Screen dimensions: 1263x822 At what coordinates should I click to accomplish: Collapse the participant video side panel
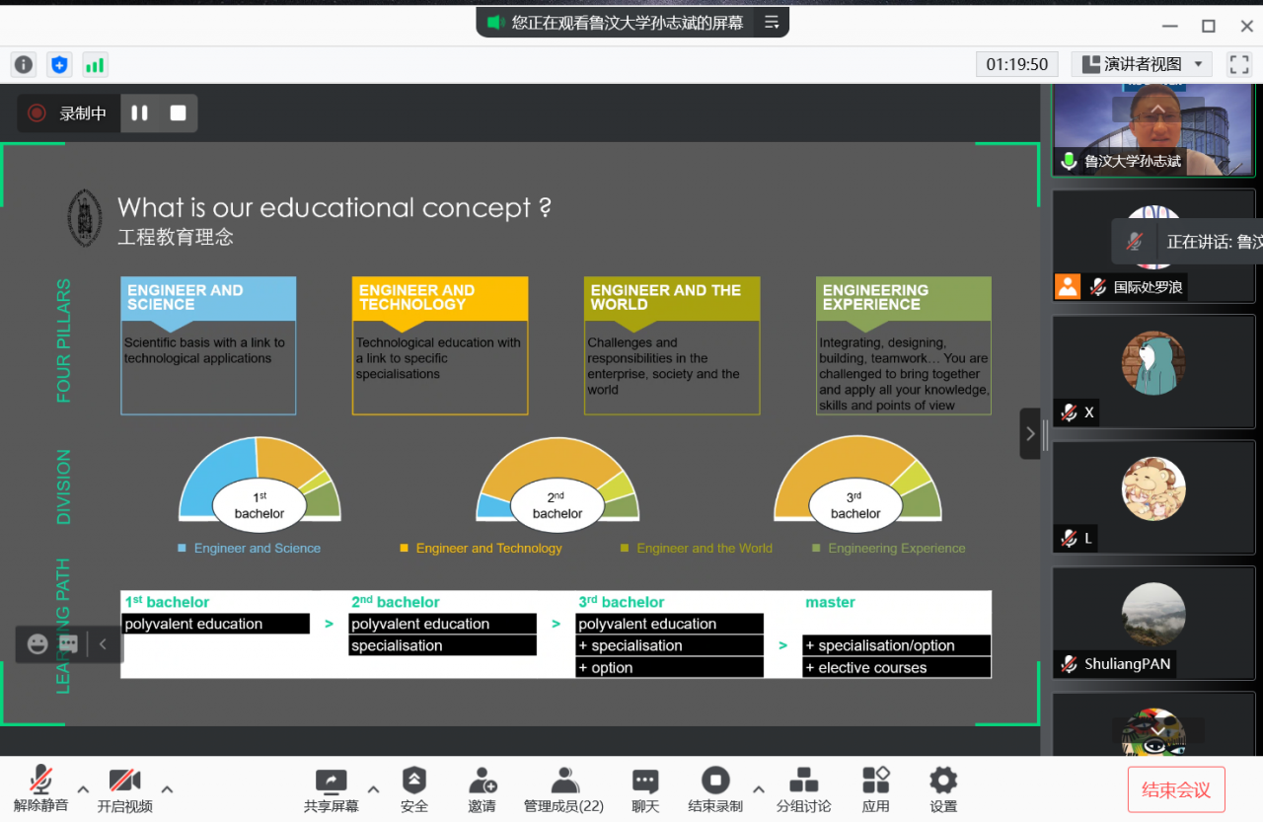(1030, 433)
